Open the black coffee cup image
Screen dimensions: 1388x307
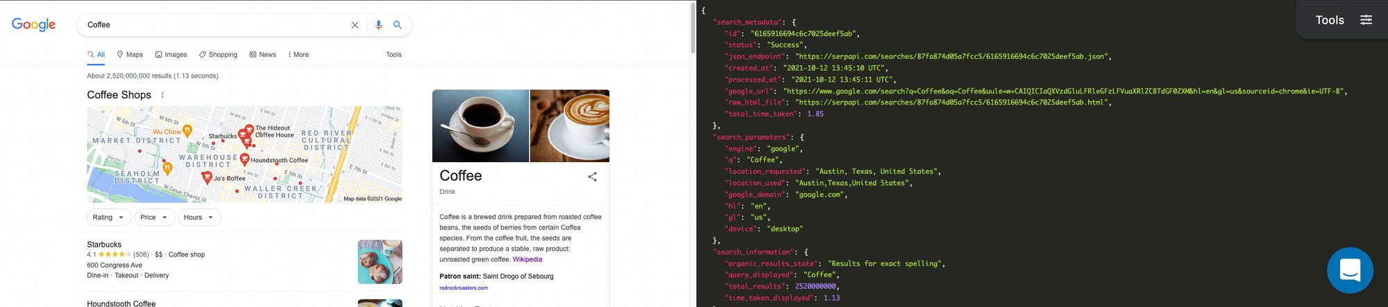480,126
